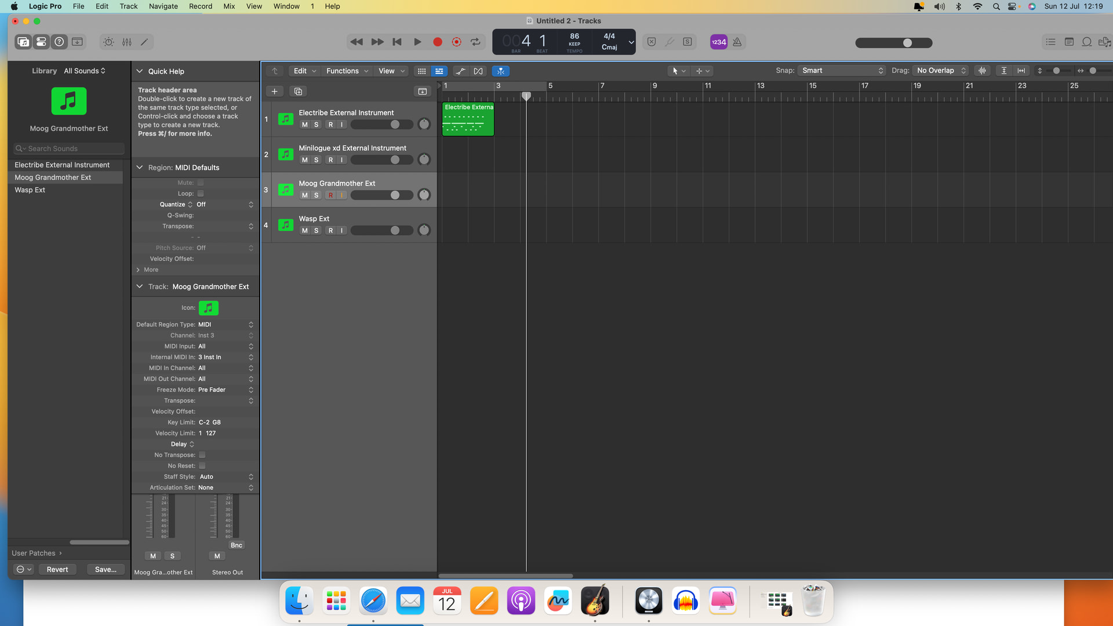Adjust the Wasp Ext track volume slider
The height and width of the screenshot is (626, 1113).
[382, 231]
